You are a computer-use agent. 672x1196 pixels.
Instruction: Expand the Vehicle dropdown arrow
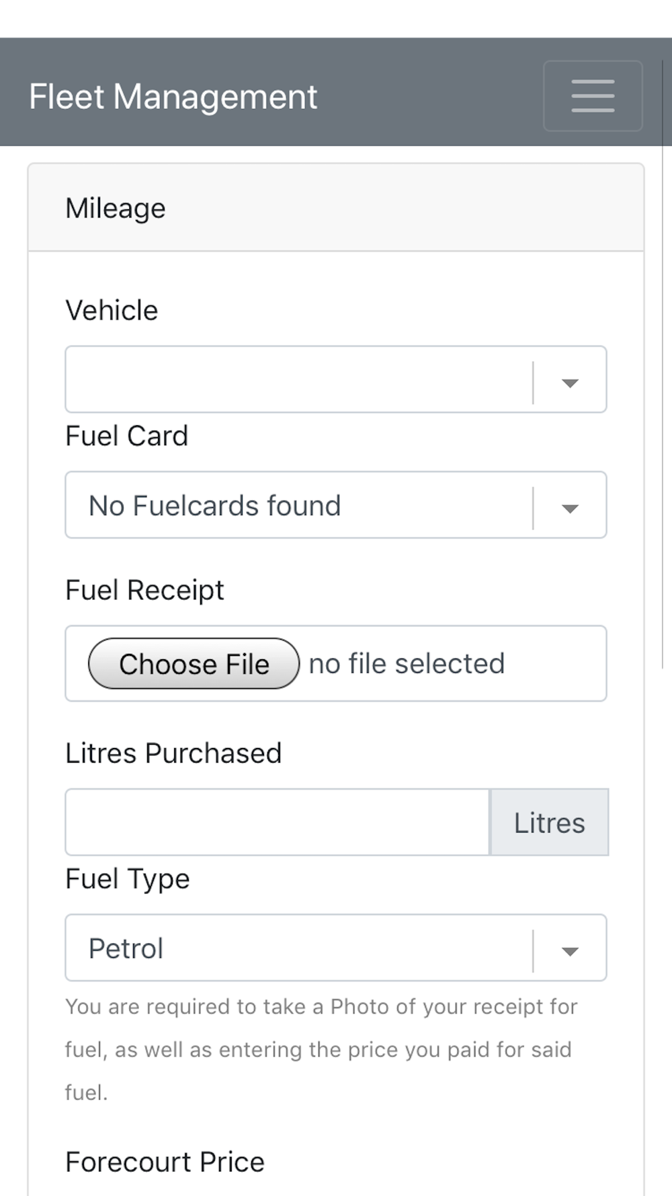570,383
